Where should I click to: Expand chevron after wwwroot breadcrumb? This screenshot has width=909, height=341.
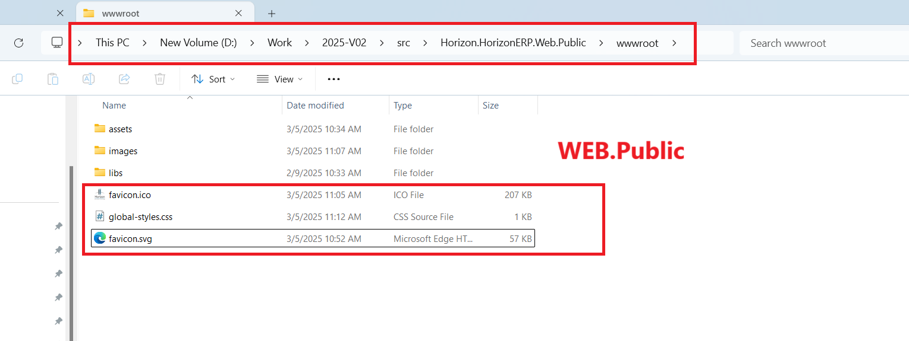pyautogui.click(x=674, y=43)
